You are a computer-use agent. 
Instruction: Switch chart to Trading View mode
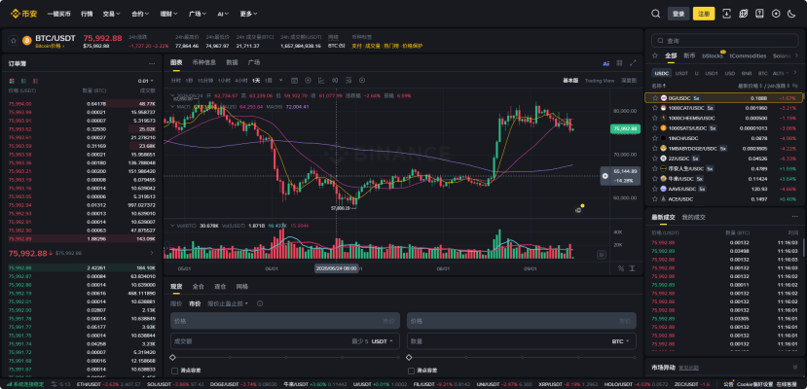click(600, 81)
